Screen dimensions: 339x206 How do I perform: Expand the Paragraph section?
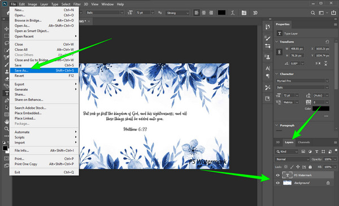click(x=277, y=125)
